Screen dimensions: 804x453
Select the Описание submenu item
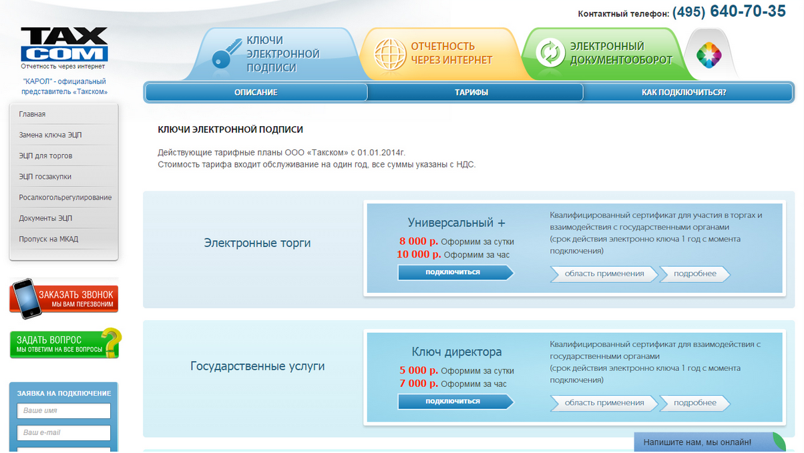pos(256,93)
